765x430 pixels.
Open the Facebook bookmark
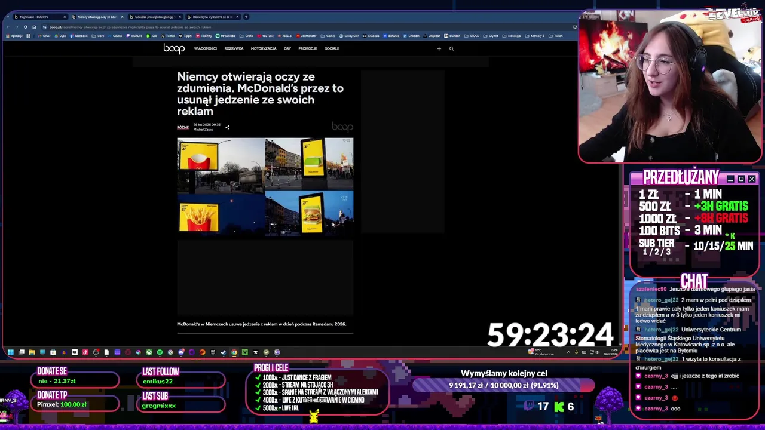[78, 36]
